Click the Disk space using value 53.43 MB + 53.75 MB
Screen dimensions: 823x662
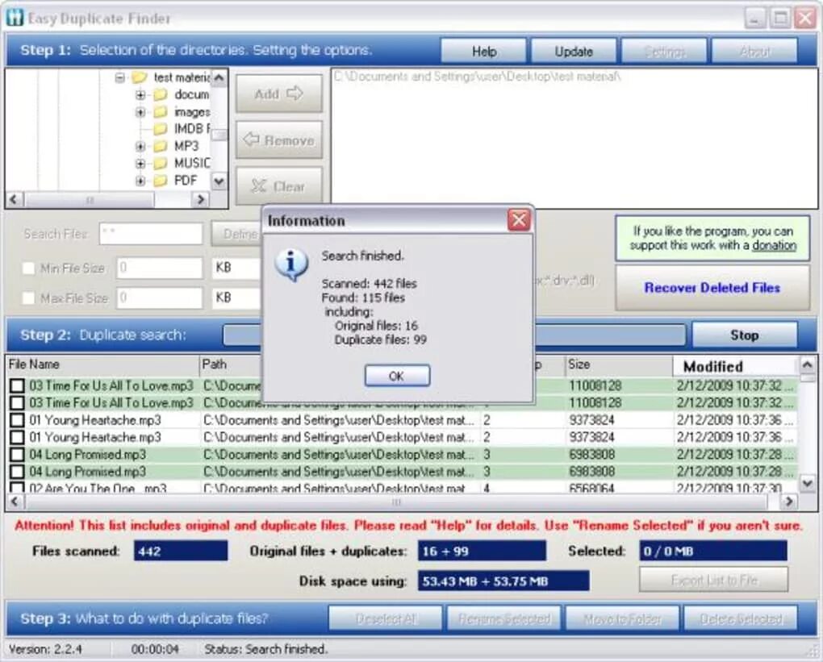503,581
